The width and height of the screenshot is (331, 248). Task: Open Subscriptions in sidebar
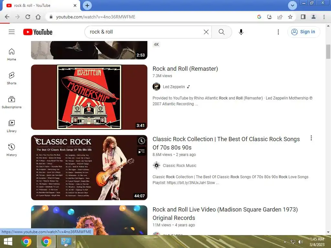12,102
